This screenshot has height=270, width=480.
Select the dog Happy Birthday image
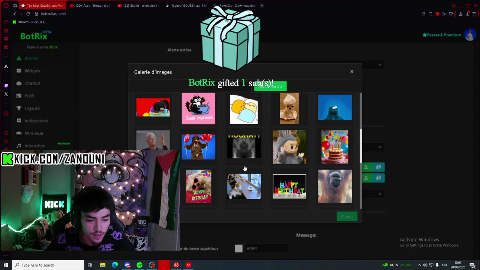click(x=198, y=186)
